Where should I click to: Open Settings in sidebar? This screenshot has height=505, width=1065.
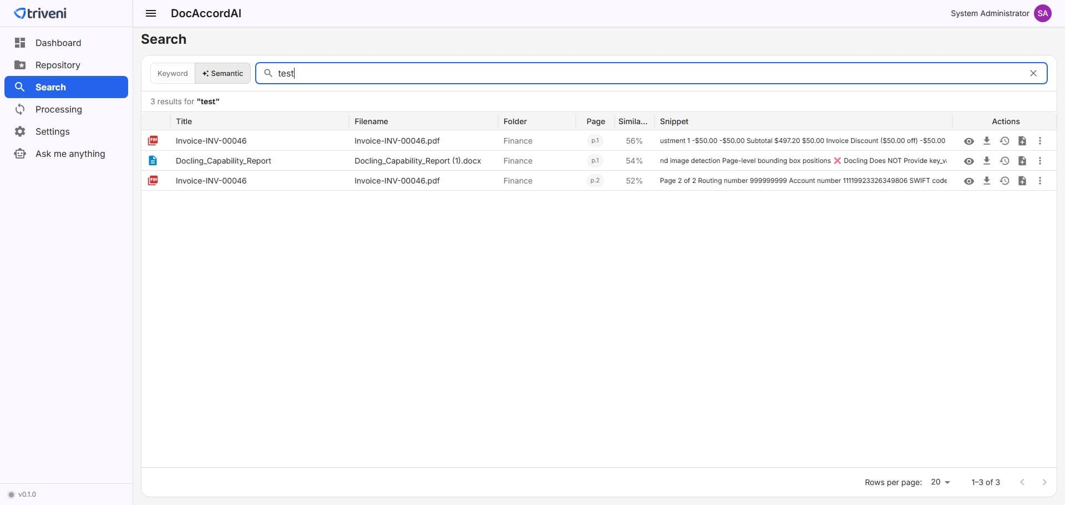[x=66, y=131]
